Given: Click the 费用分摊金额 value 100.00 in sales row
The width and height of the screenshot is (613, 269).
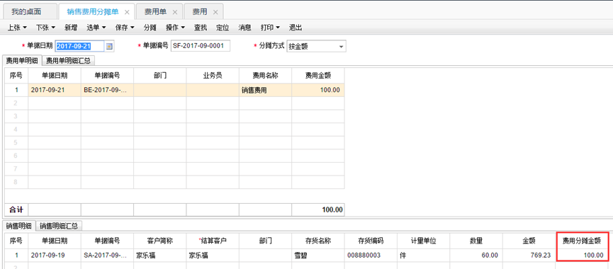Looking at the screenshot, I should pos(583,256).
